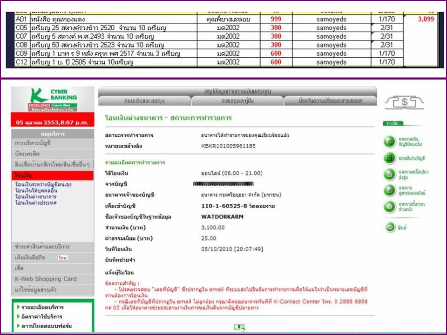Click the cell หนังสือ คุณทองแดง
Image resolution: width=447 pixels, height=335 pixels.
(x=114, y=19)
